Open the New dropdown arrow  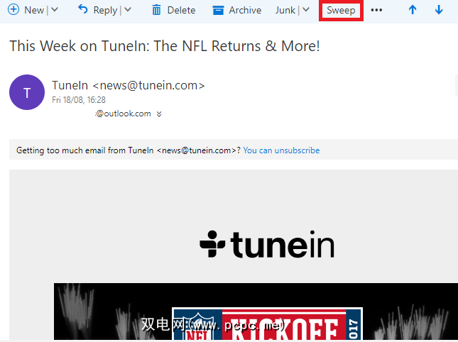tap(55, 10)
